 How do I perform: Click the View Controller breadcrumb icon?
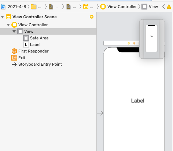pos(103,7)
